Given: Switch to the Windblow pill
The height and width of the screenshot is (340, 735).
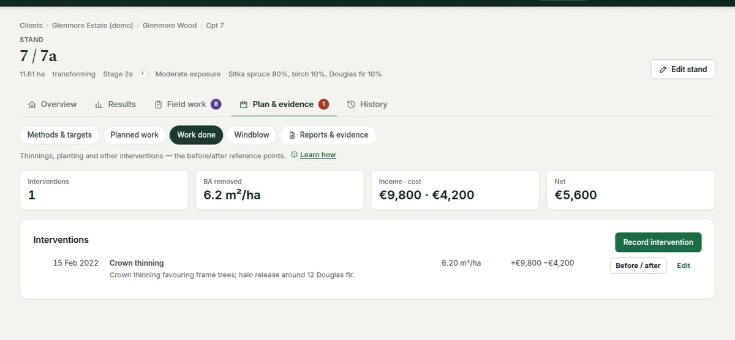Looking at the screenshot, I should (252, 135).
